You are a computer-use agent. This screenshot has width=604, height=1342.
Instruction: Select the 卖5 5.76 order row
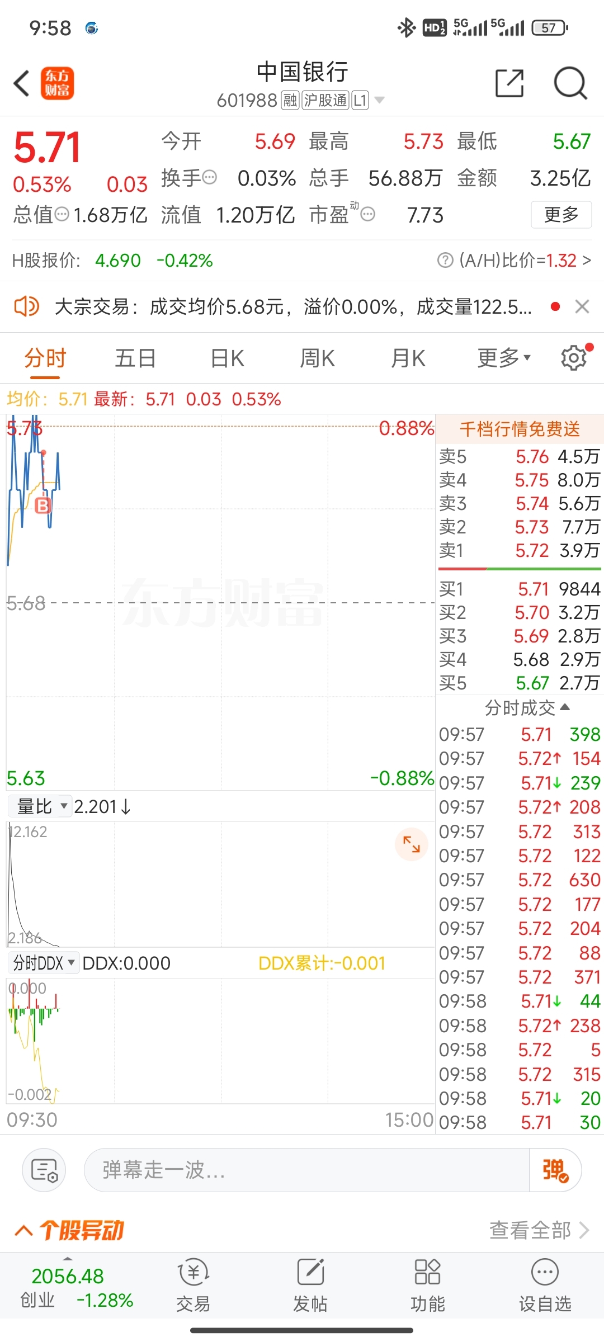520,457
